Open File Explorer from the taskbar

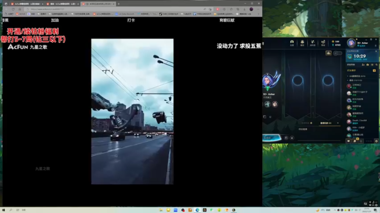161,210
